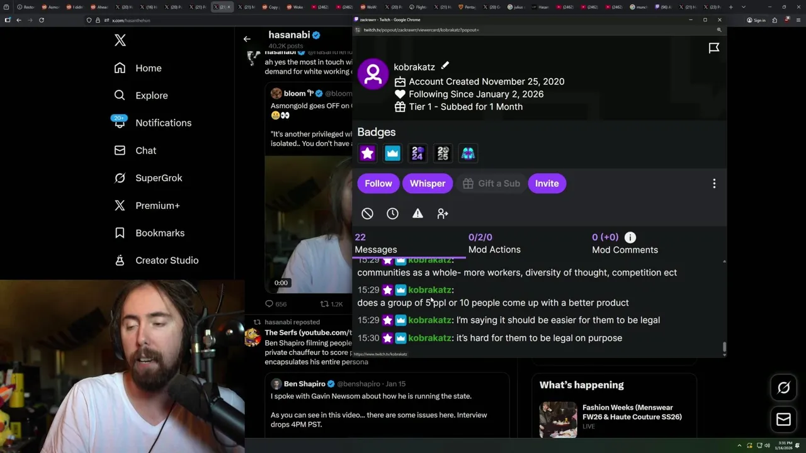Click Fashion Weeks thumbnail image
The image size is (806, 453).
click(558, 420)
